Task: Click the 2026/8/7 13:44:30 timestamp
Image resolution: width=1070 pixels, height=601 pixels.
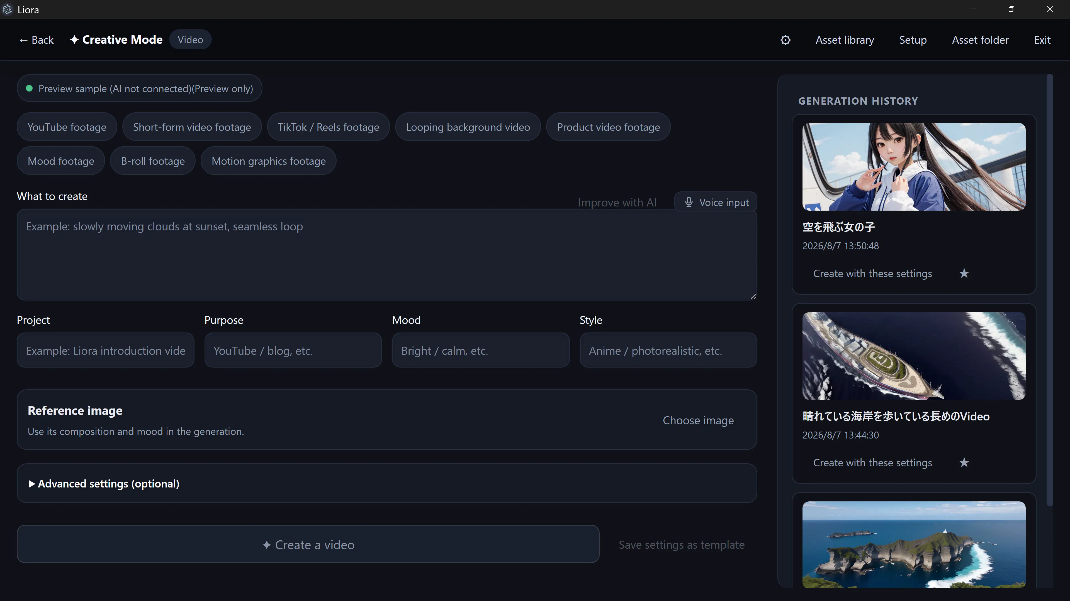Action: coord(840,435)
